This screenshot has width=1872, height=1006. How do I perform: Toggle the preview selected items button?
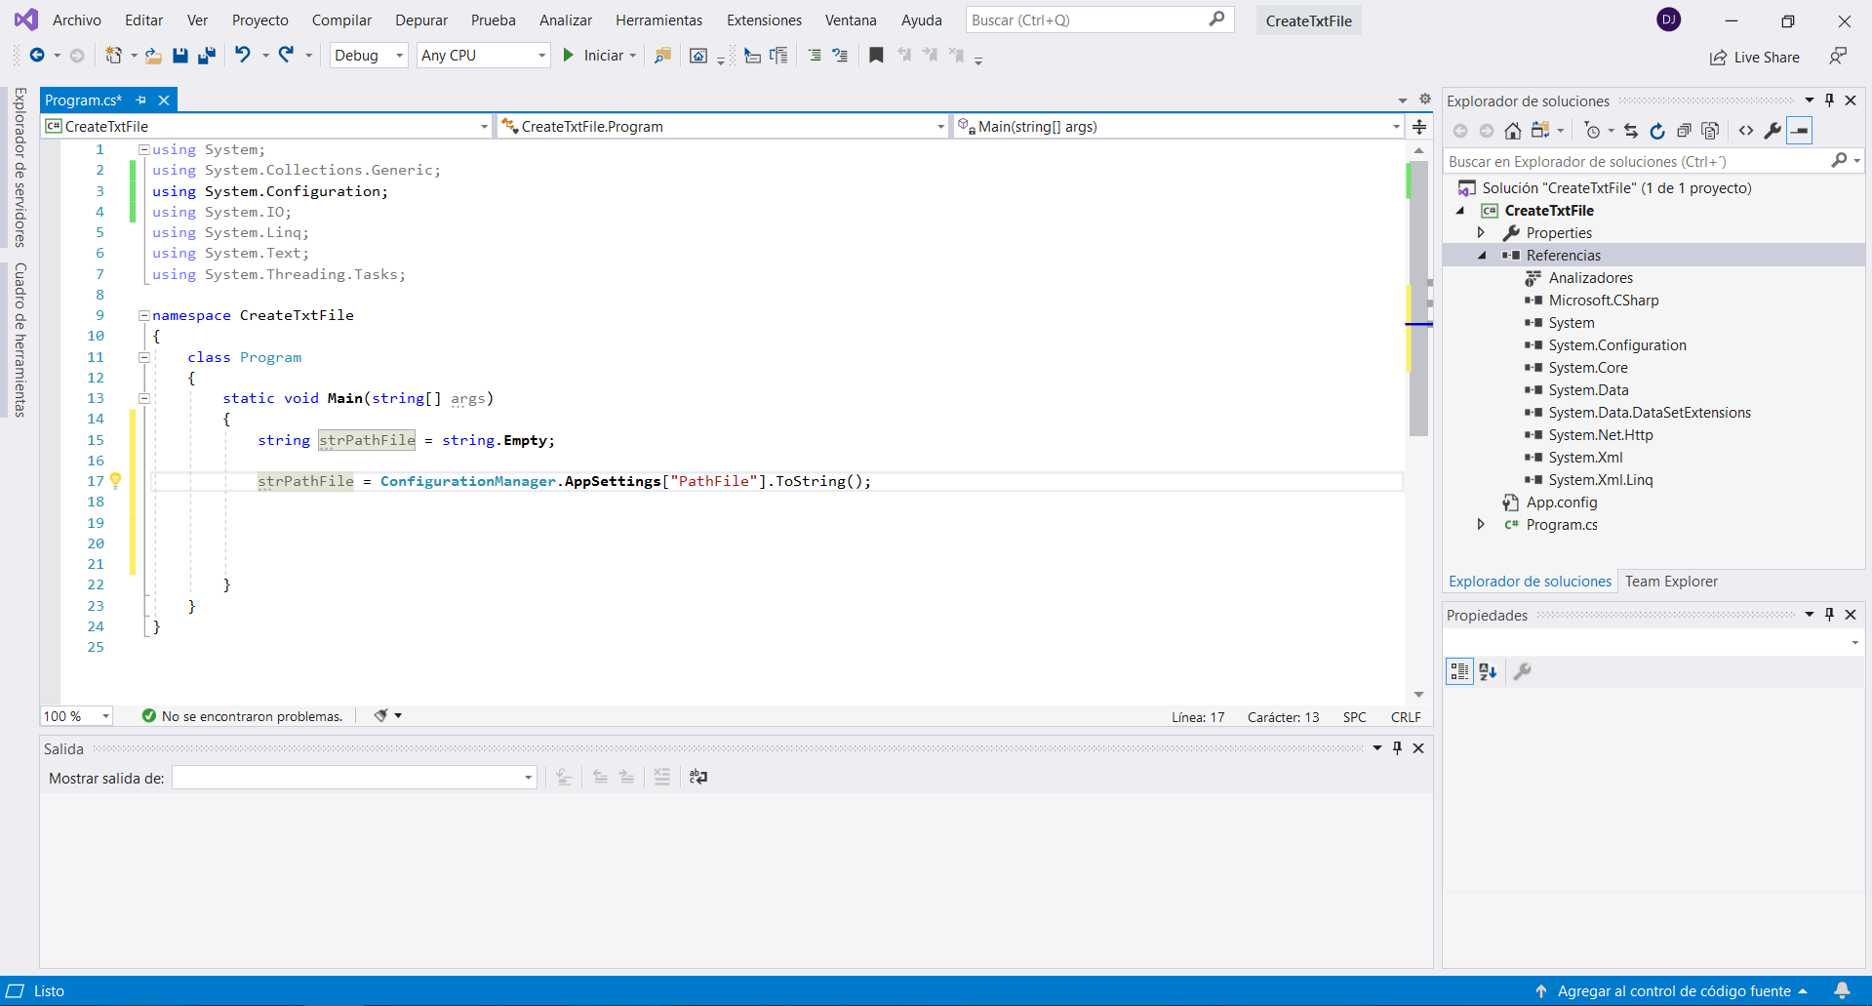point(1800,131)
